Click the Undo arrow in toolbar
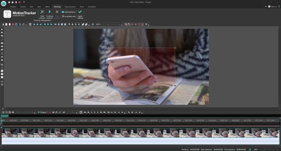281x151 pixels. coord(20,24)
